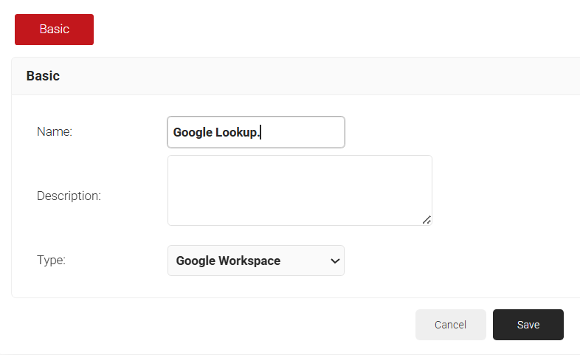The width and height of the screenshot is (580, 355).
Task: Click the "Description:" field label
Action: point(69,196)
